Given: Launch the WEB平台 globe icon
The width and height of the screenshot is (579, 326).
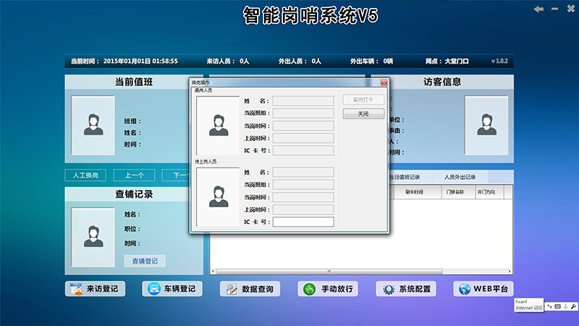Looking at the screenshot, I should pyautogui.click(x=464, y=289).
